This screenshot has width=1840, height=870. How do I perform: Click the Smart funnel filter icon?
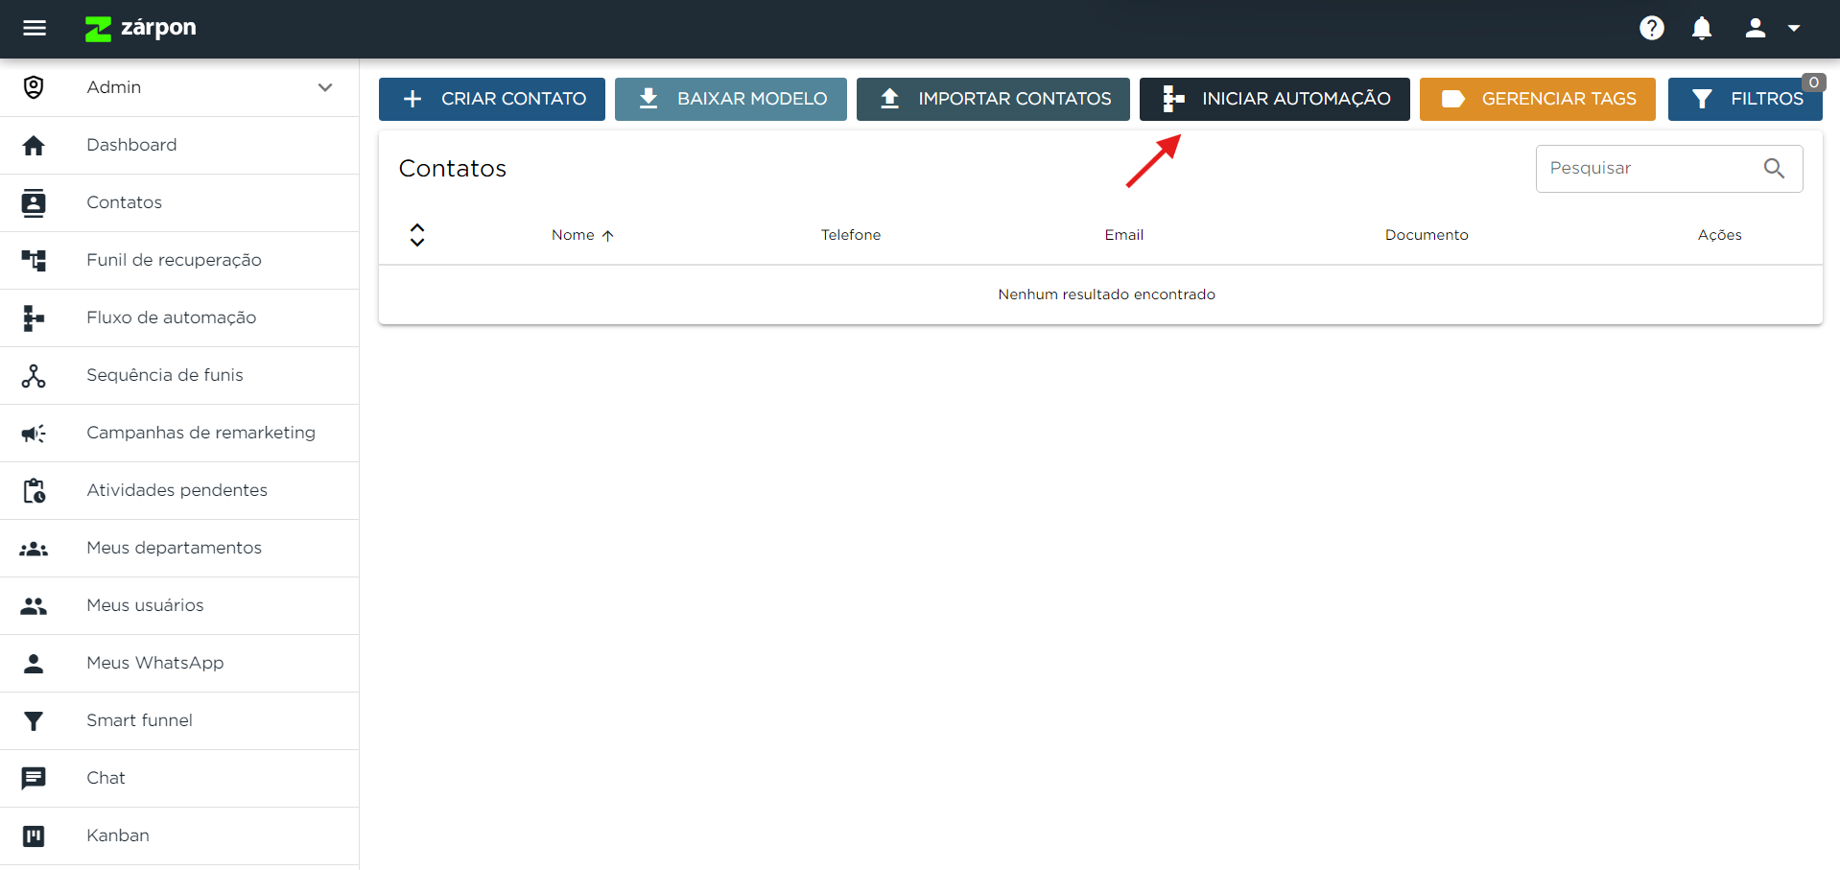coord(34,720)
